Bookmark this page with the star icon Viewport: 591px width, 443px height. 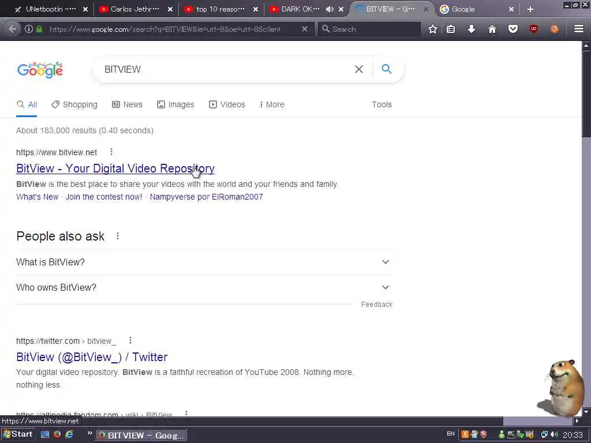433,29
